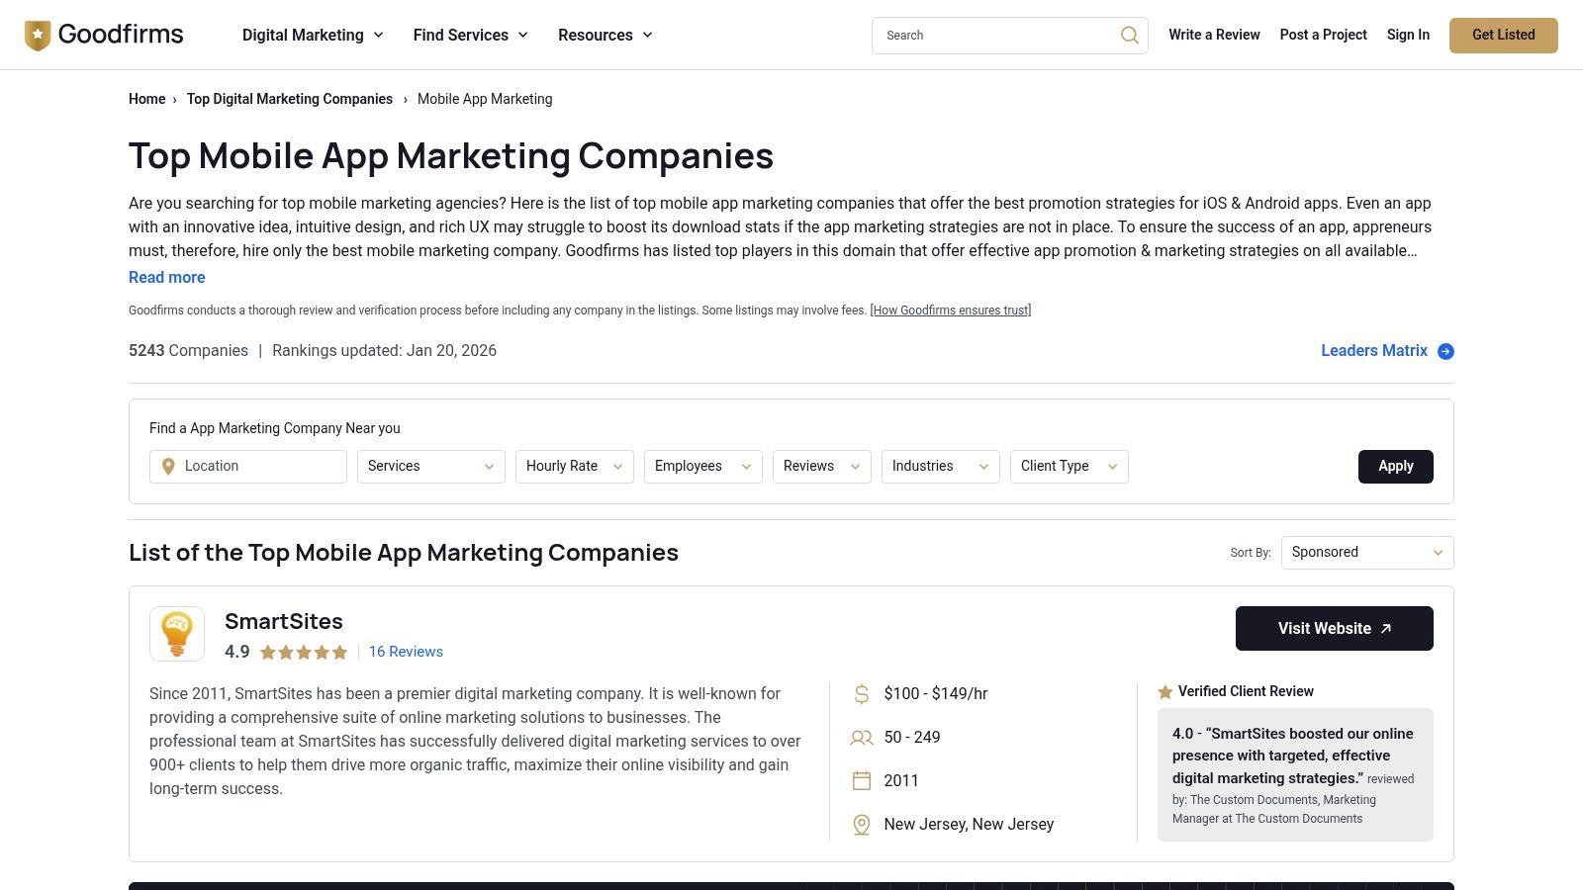Click the Read more link

point(167,278)
